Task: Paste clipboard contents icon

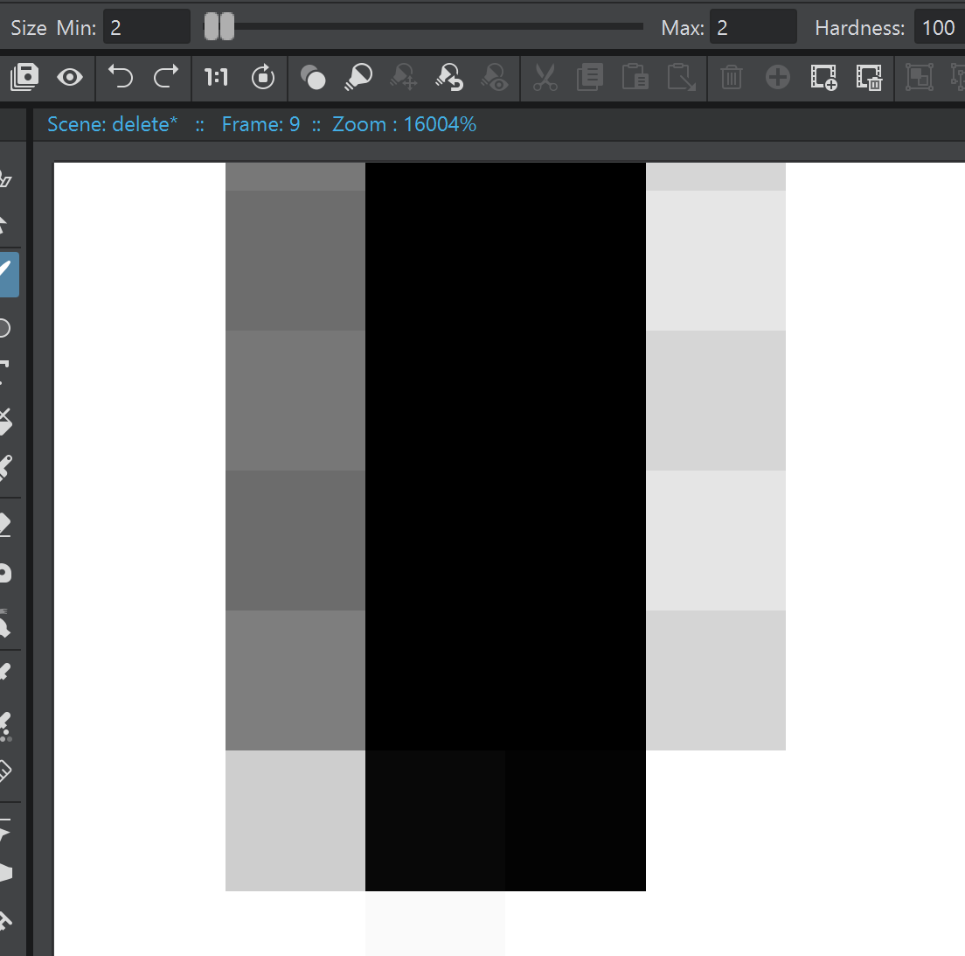Action: pos(635,78)
